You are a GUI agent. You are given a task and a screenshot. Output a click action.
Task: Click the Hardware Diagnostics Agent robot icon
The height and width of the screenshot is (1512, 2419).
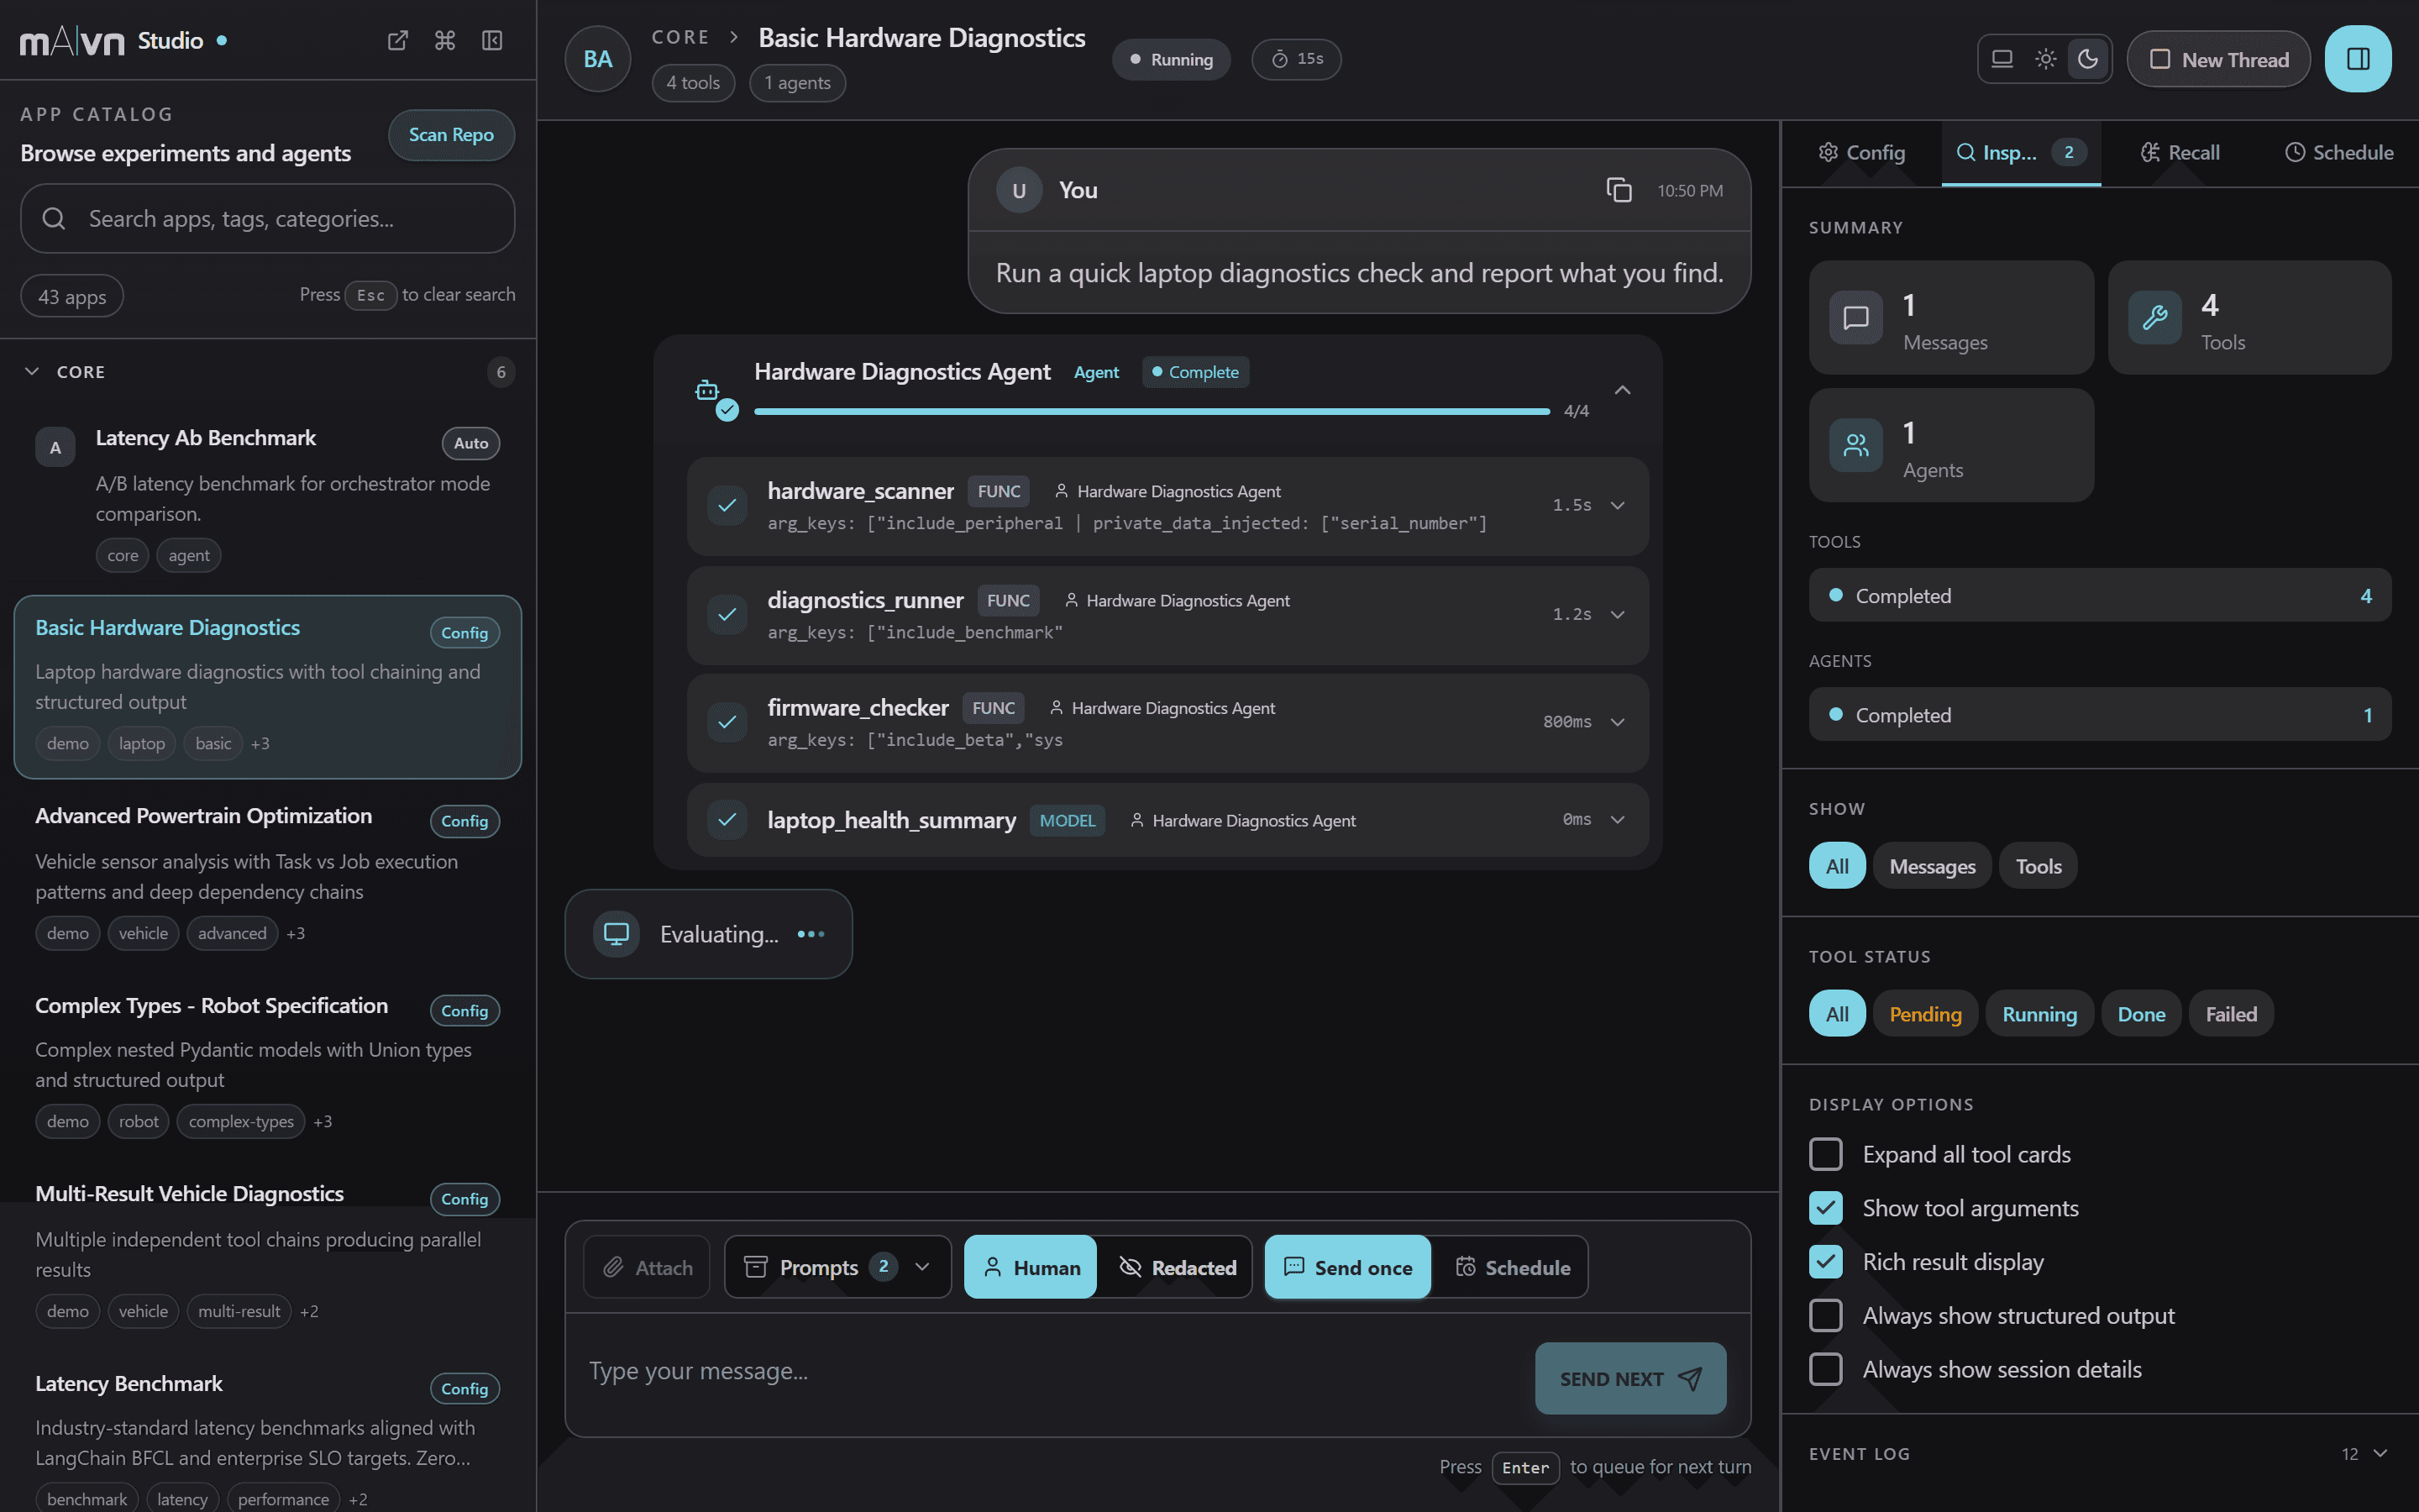[x=706, y=390]
